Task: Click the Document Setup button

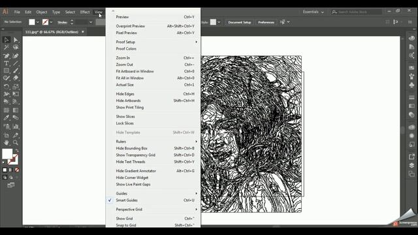Action: [240, 22]
